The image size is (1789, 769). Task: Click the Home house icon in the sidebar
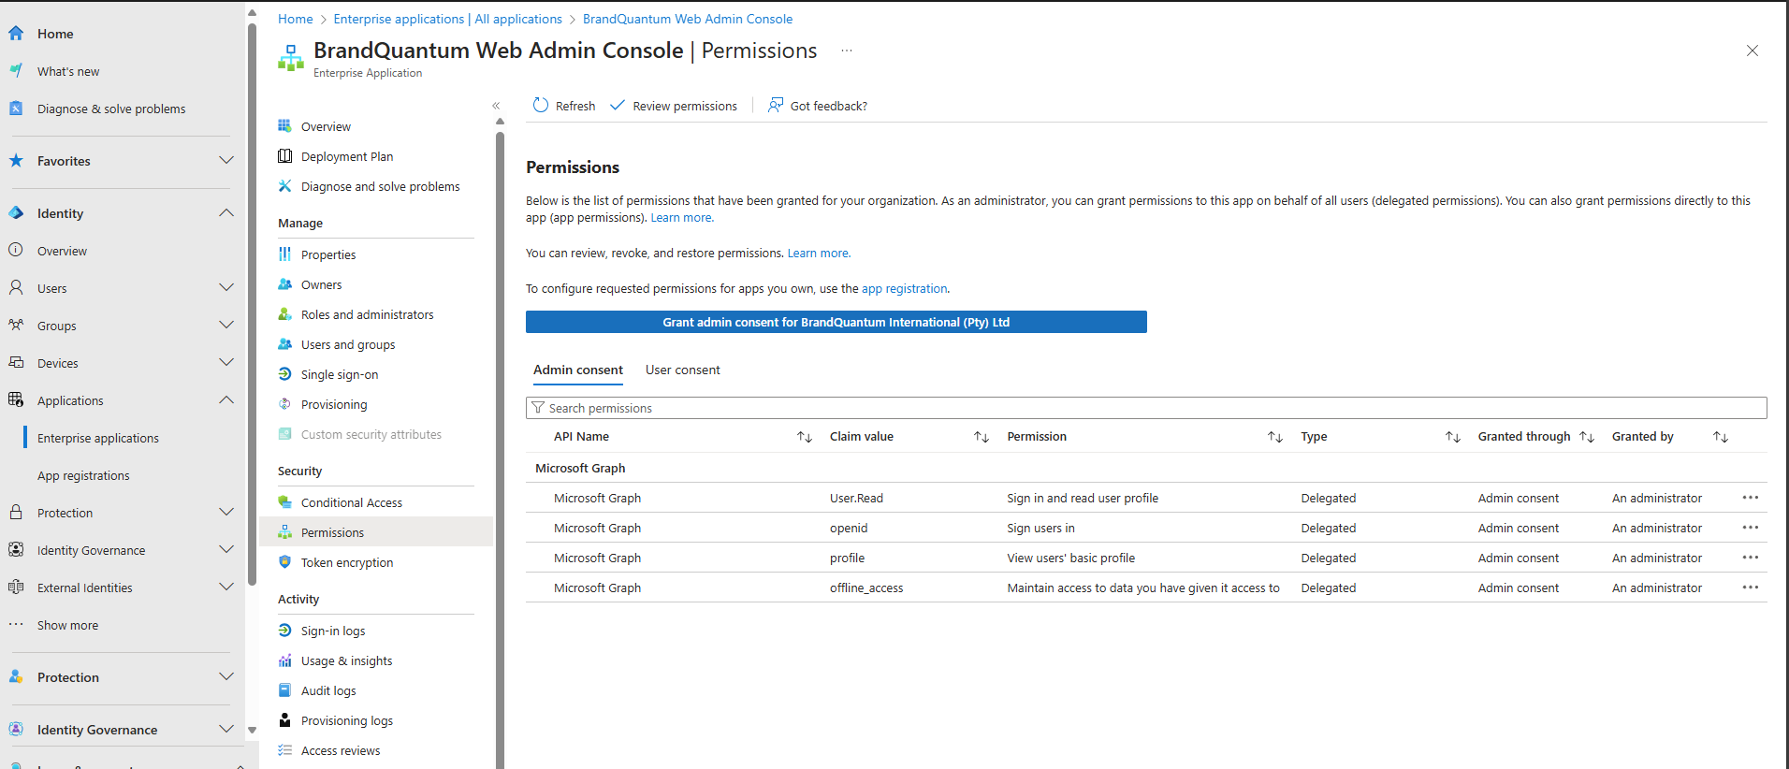pos(16,34)
